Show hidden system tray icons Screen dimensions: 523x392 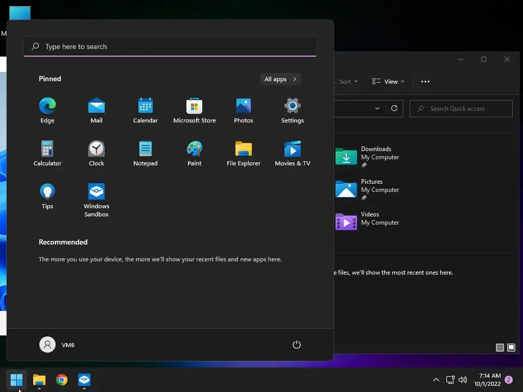[x=436, y=380]
